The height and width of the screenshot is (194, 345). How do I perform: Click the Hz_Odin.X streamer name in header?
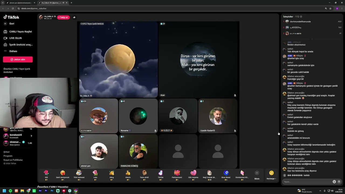pyautogui.click(x=49, y=16)
